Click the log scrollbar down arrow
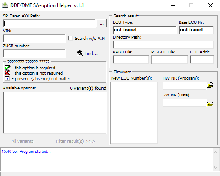 point(216,167)
